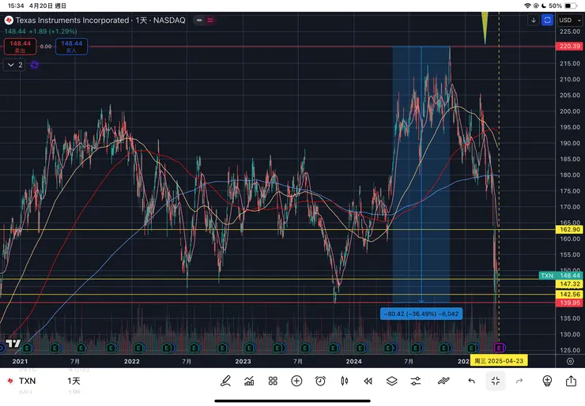Tap the 2021 label on time axis
Screen dimensions: 585x406
point(20,361)
